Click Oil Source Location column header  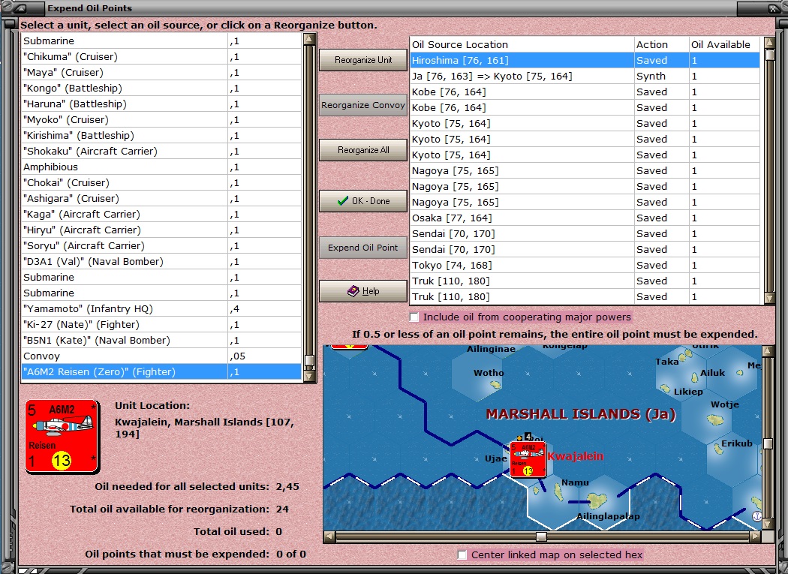(522, 44)
